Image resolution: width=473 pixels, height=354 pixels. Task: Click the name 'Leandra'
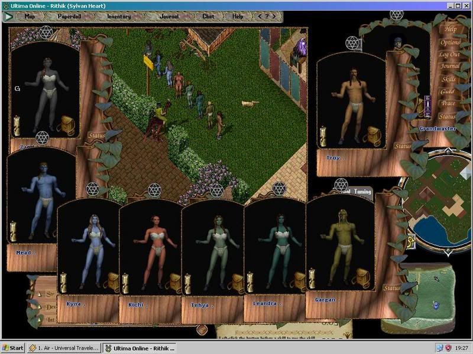265,303
